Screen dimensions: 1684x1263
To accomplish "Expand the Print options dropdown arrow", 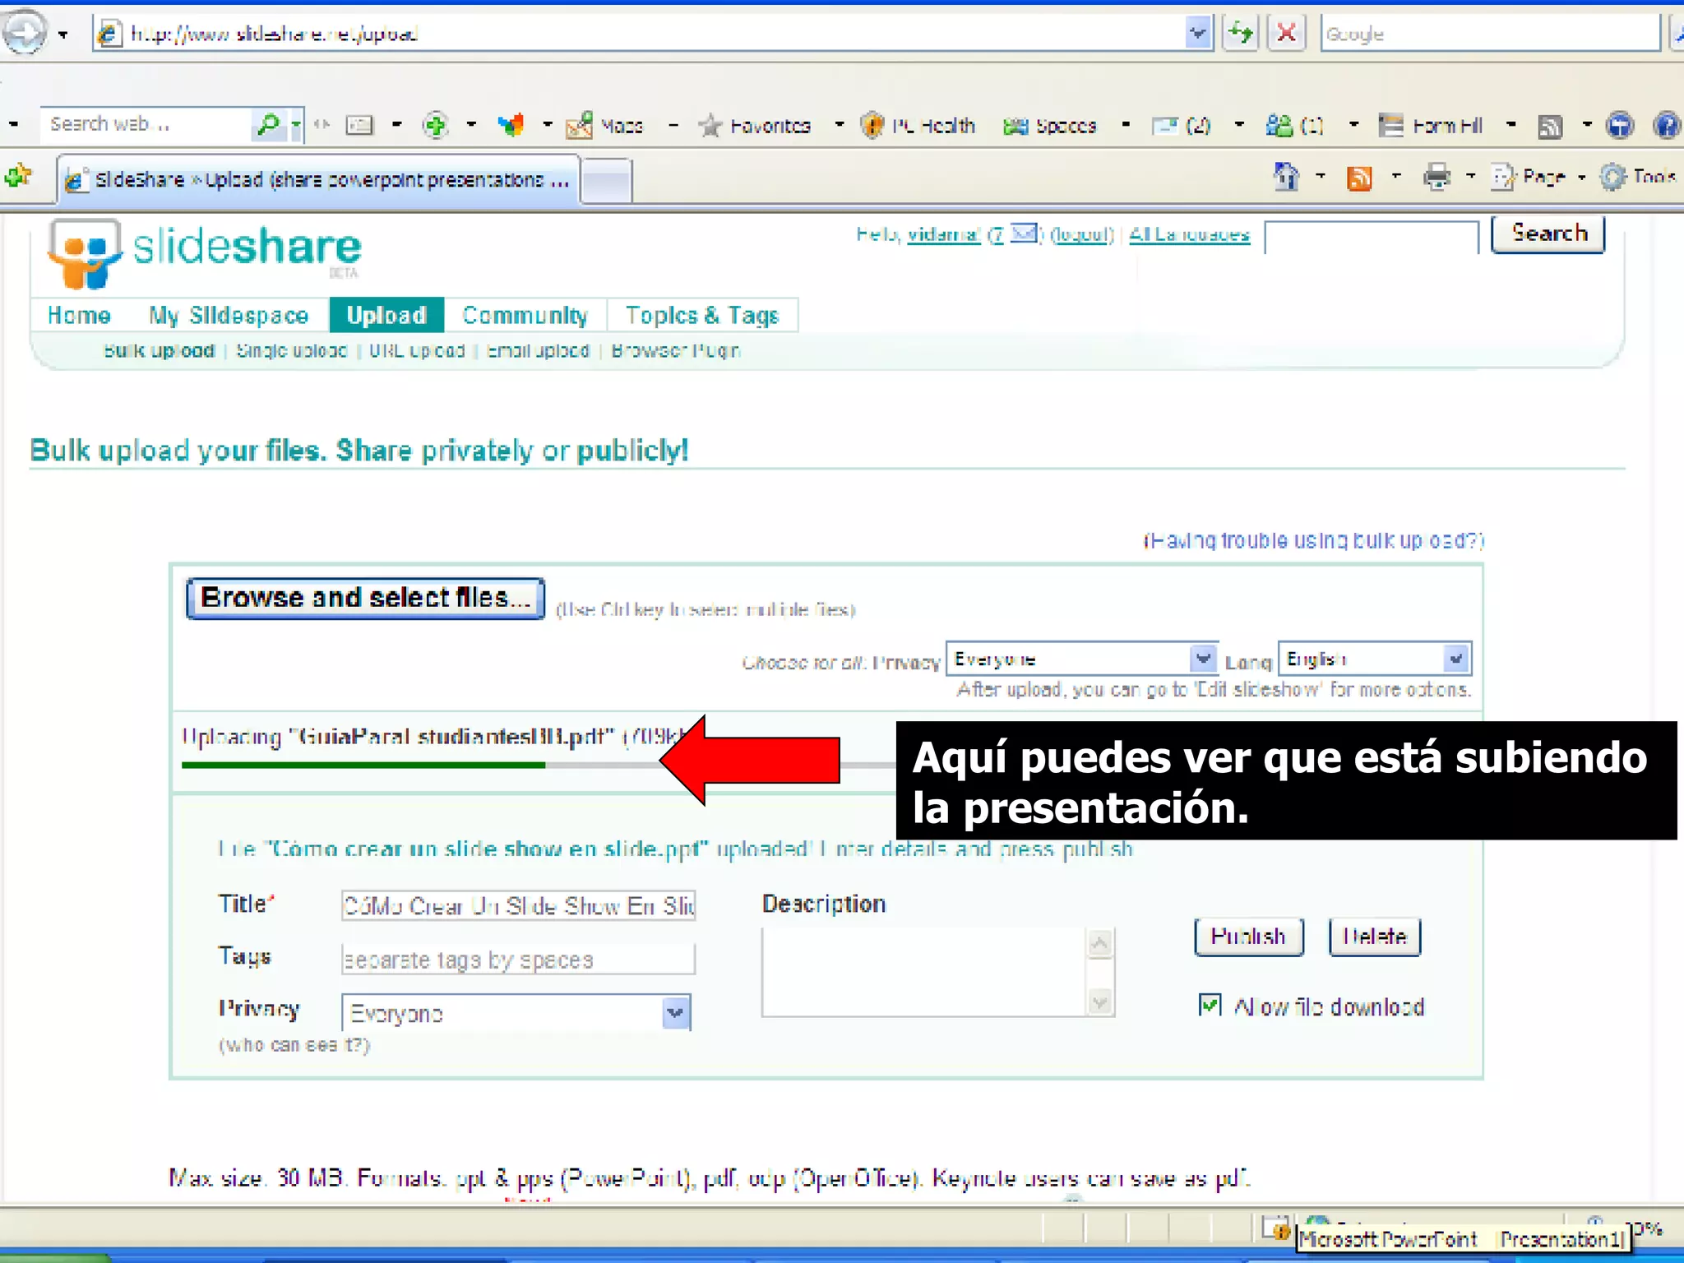I will [1470, 176].
